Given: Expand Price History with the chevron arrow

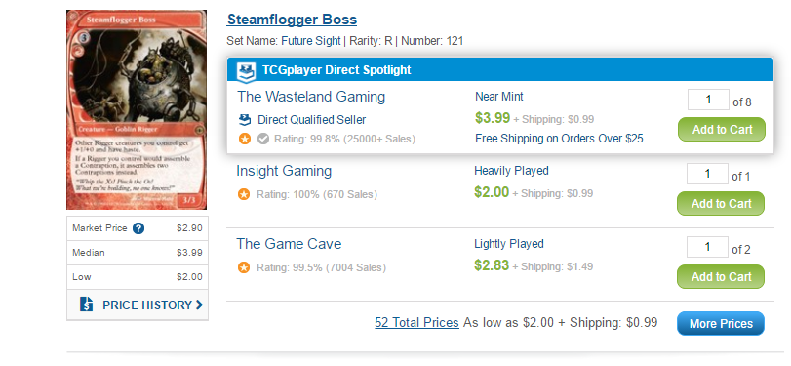Looking at the screenshot, I should pos(199,305).
